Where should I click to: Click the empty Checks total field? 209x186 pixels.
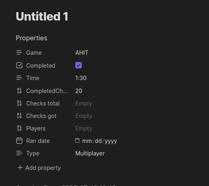(x=84, y=103)
